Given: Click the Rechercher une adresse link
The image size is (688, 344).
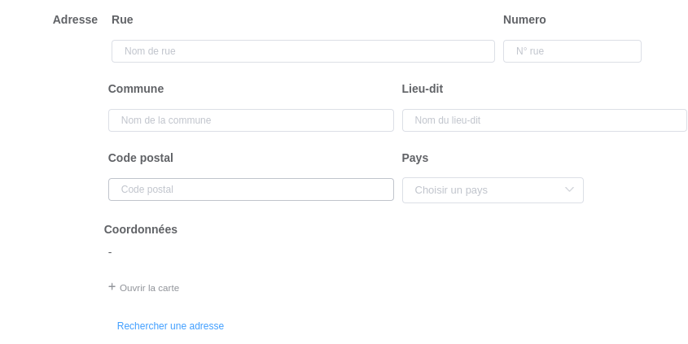Looking at the screenshot, I should [170, 326].
